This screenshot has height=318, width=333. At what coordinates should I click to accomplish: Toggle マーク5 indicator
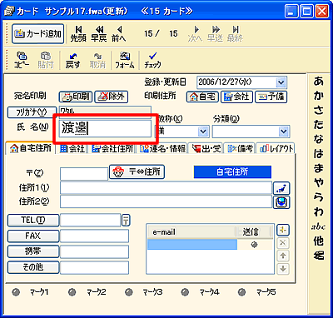pyautogui.click(x=242, y=292)
